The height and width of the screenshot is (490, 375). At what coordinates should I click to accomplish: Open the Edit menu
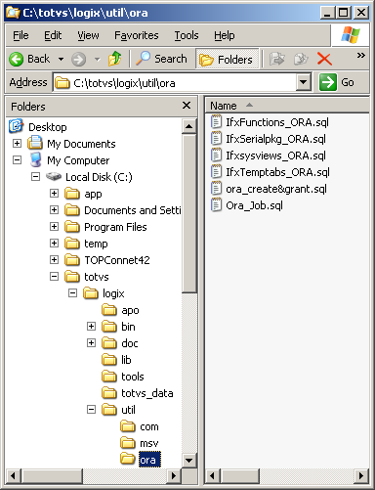pyautogui.click(x=53, y=35)
